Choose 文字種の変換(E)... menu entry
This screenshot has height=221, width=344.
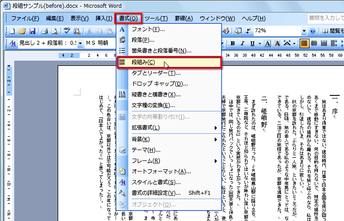pyautogui.click(x=169, y=105)
